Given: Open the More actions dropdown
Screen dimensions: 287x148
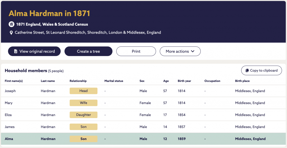Looking at the screenshot, I should 180,51.
